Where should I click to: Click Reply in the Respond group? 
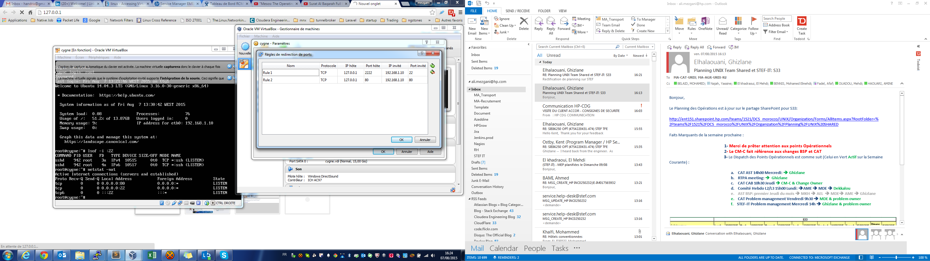click(538, 24)
